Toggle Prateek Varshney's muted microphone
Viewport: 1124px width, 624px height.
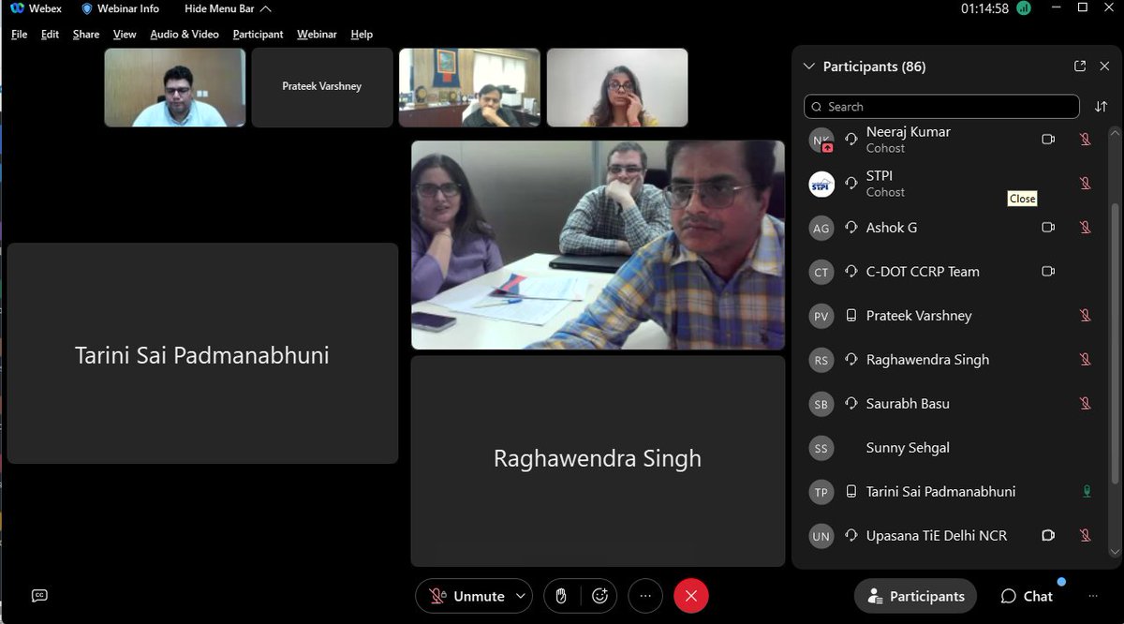point(1086,316)
